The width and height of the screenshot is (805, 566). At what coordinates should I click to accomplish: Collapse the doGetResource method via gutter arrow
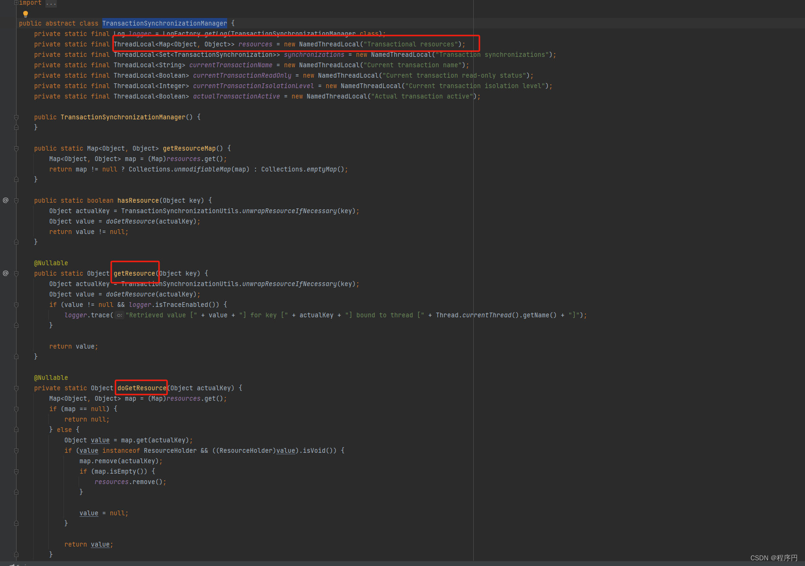click(16, 388)
